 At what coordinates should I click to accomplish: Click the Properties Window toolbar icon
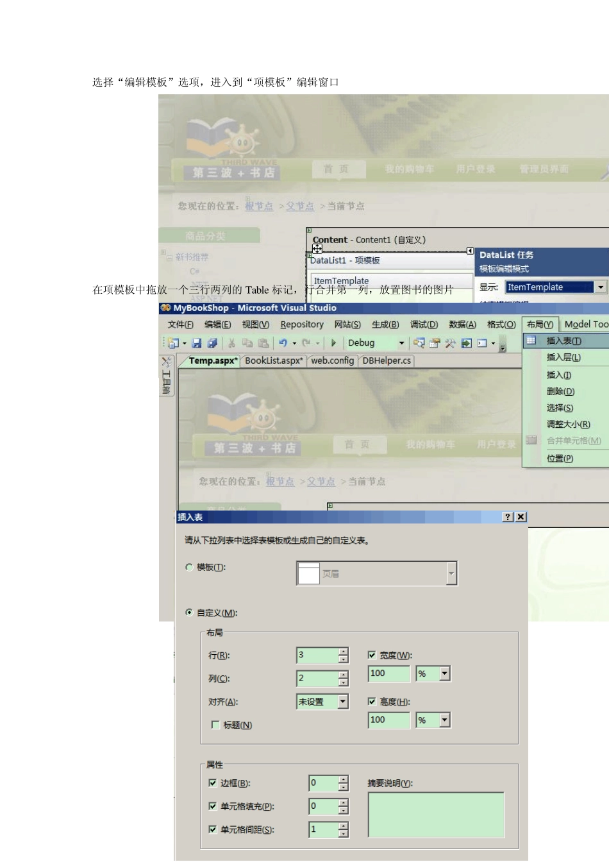click(x=435, y=343)
